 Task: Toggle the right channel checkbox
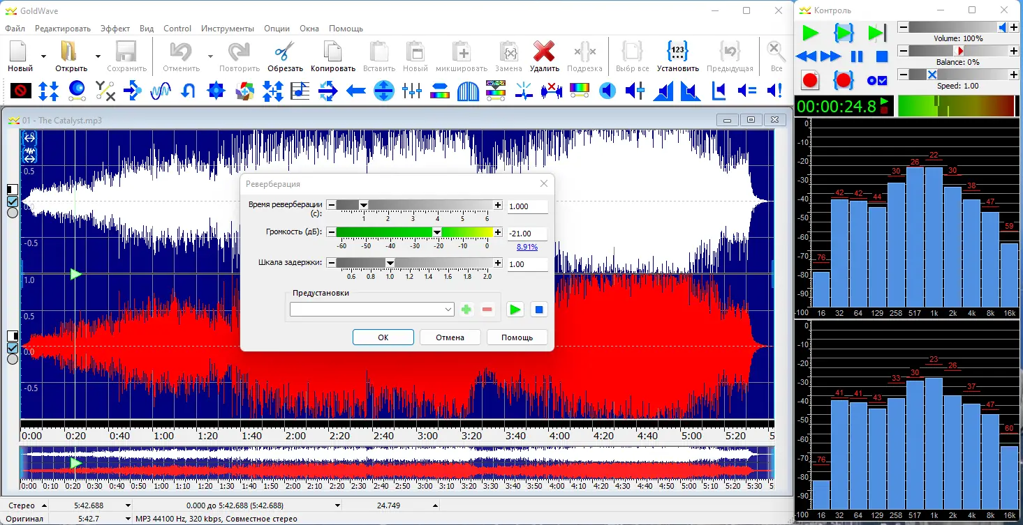[12, 347]
